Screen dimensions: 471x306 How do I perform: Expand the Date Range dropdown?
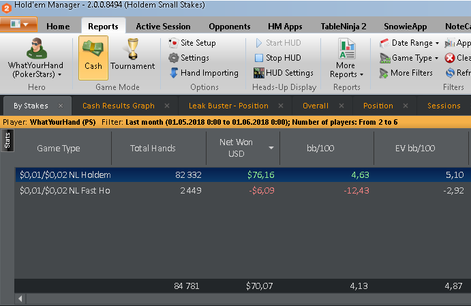pos(409,43)
